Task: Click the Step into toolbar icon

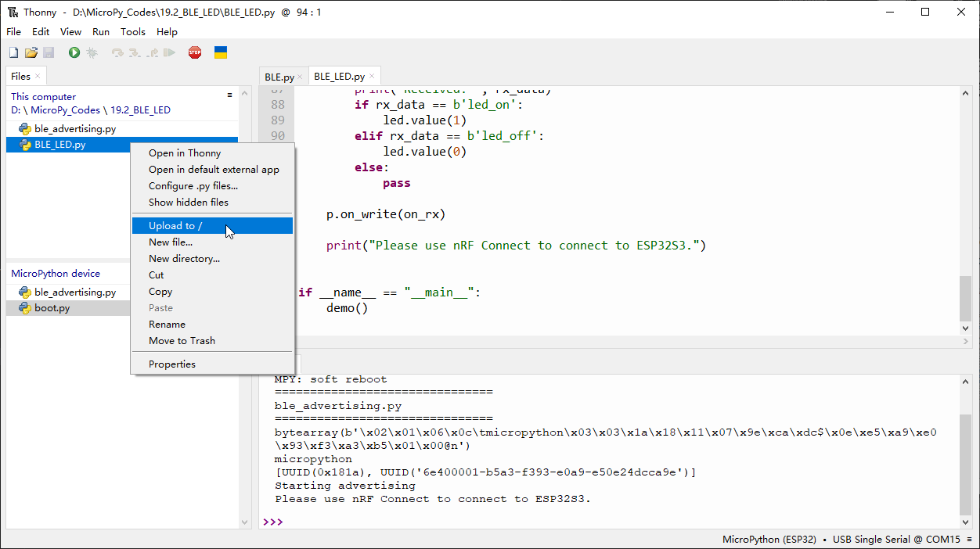Action: tap(135, 52)
